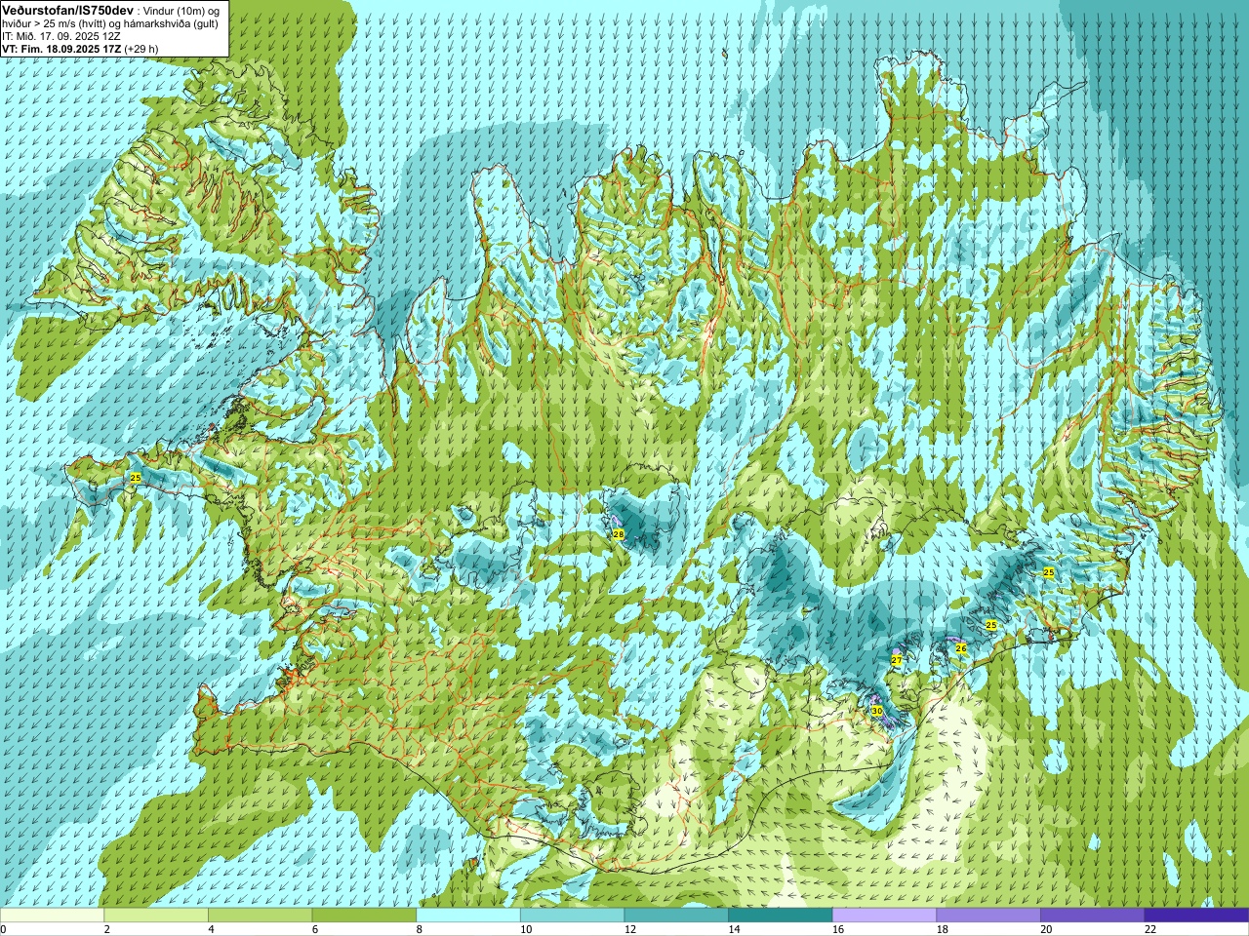Click the yellow 26 gust marker
Viewport: 1249px width, 936px height.
point(961,648)
